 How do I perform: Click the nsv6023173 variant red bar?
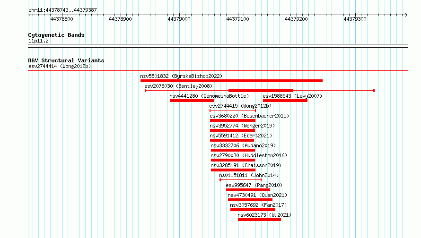(259, 220)
